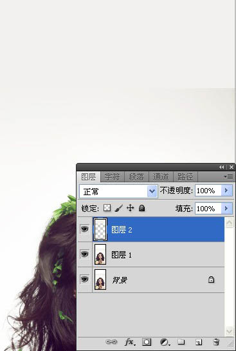Image resolution: width=236 pixels, height=351 pixels.
Task: Open the layer style fx menu
Action: (130, 342)
